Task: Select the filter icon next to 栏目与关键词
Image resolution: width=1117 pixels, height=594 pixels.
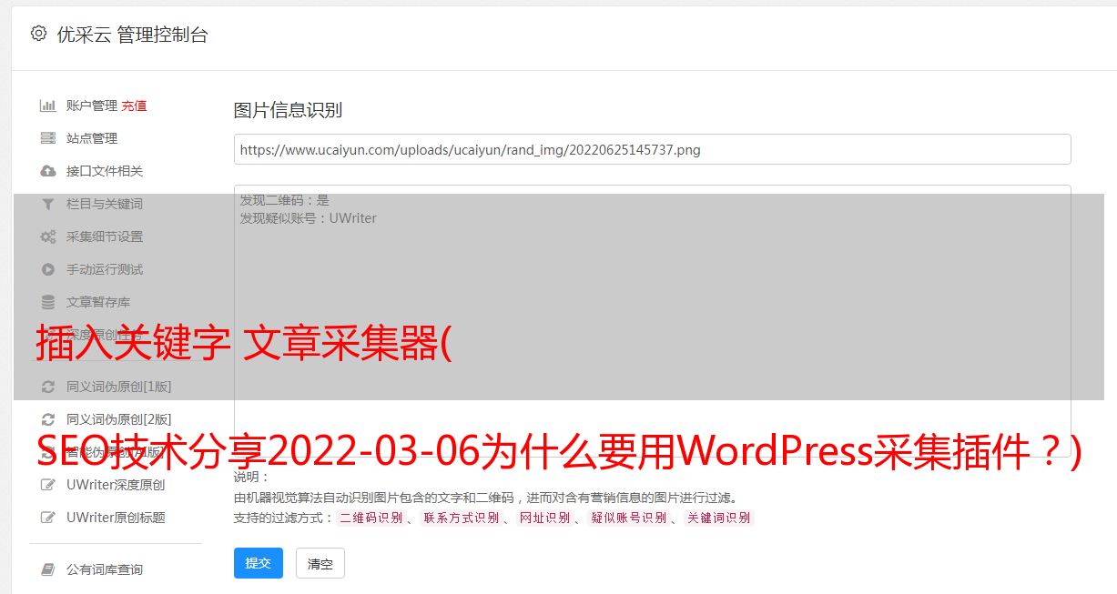Action: point(48,204)
